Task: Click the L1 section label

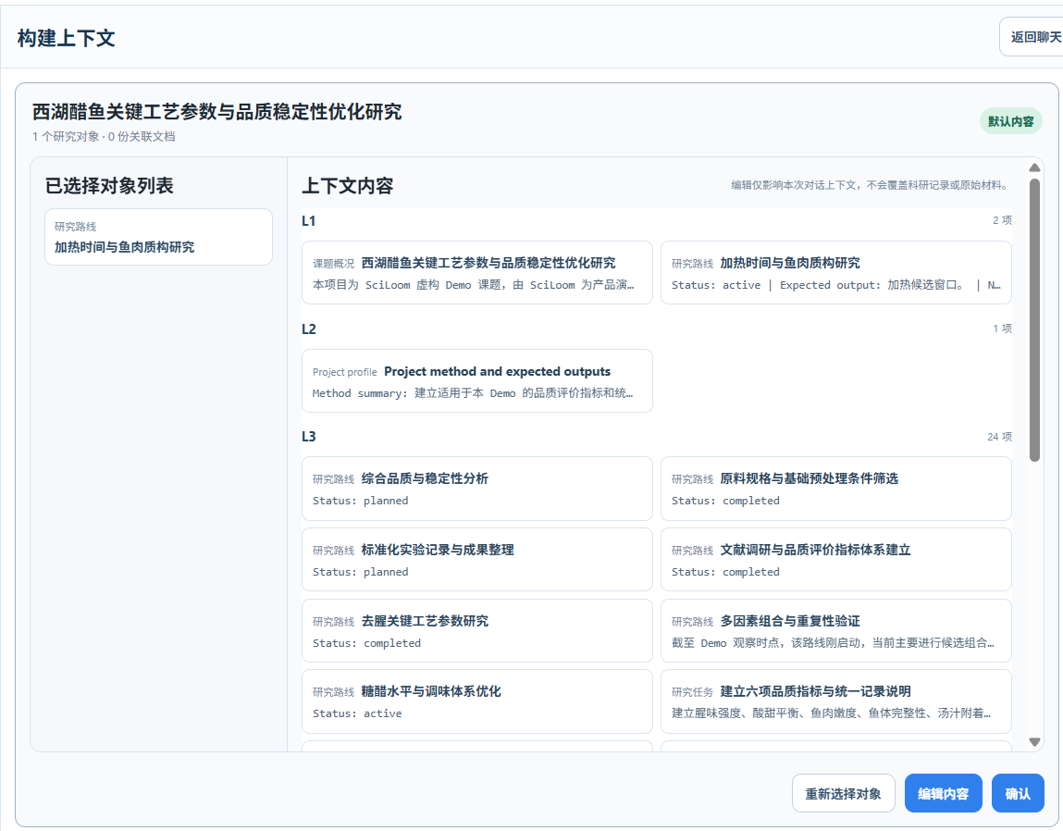Action: [x=308, y=220]
